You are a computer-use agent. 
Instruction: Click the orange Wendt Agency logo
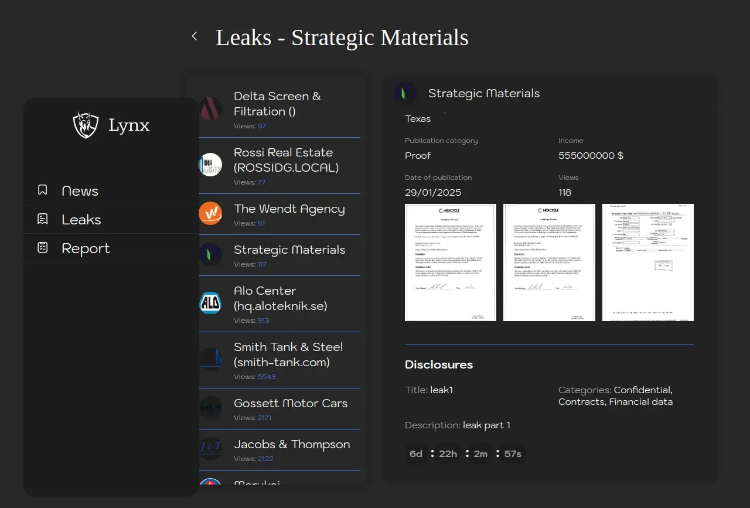tap(210, 213)
